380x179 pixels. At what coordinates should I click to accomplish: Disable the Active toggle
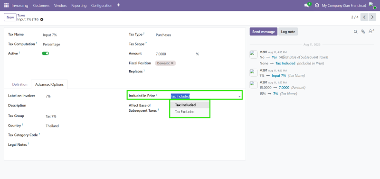click(46, 54)
